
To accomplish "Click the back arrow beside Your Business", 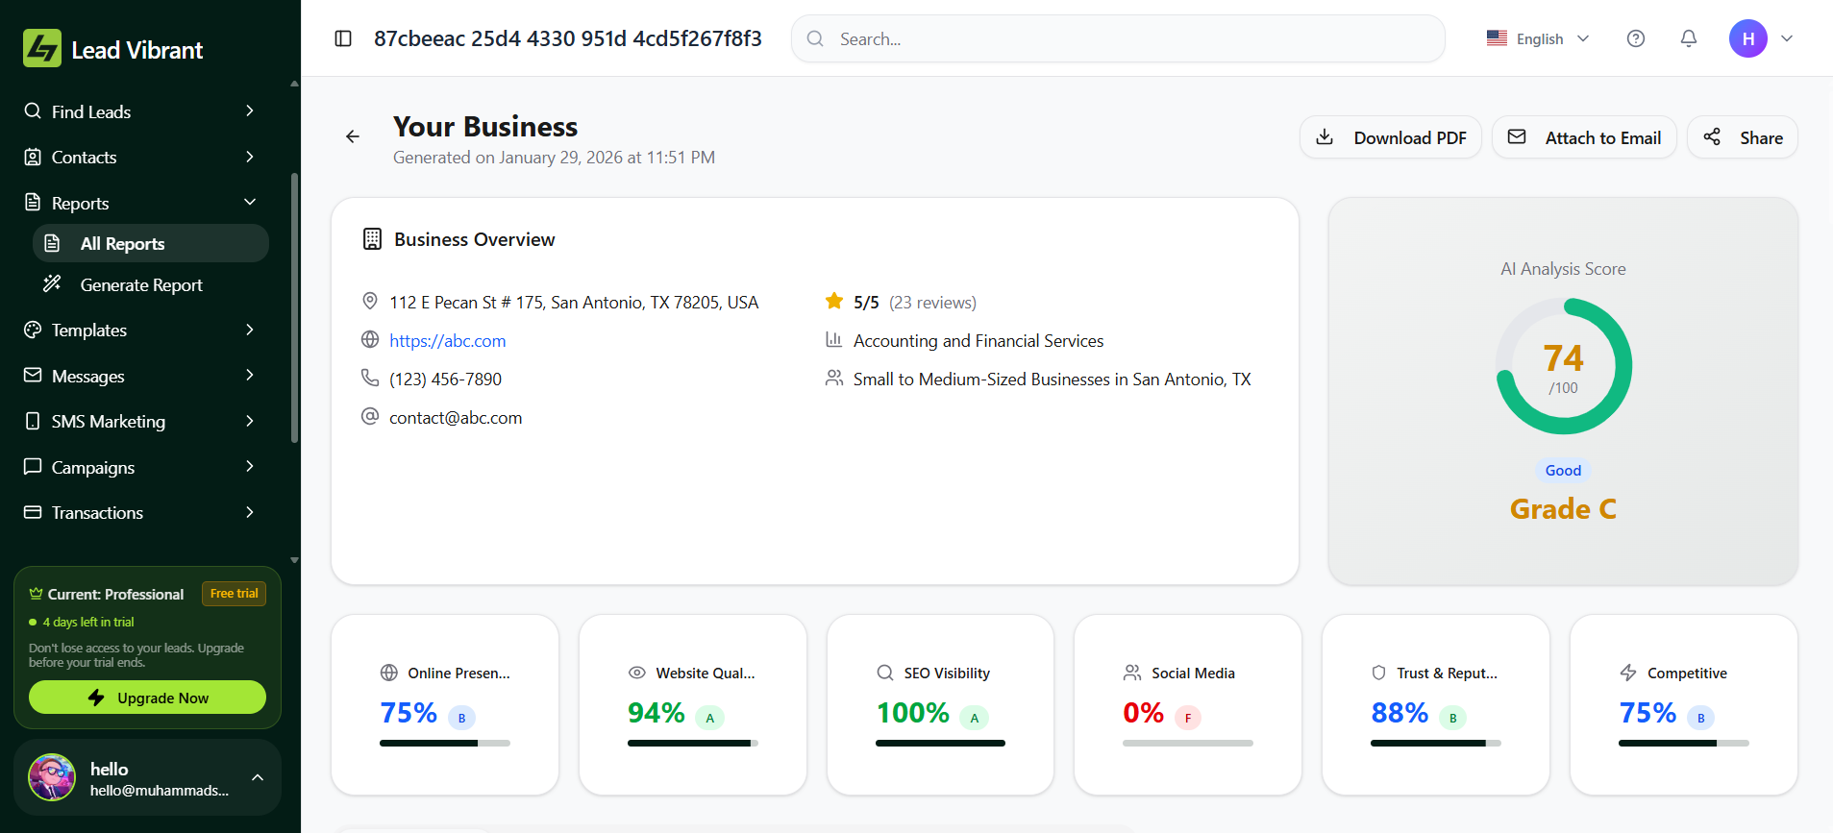I will point(353,136).
